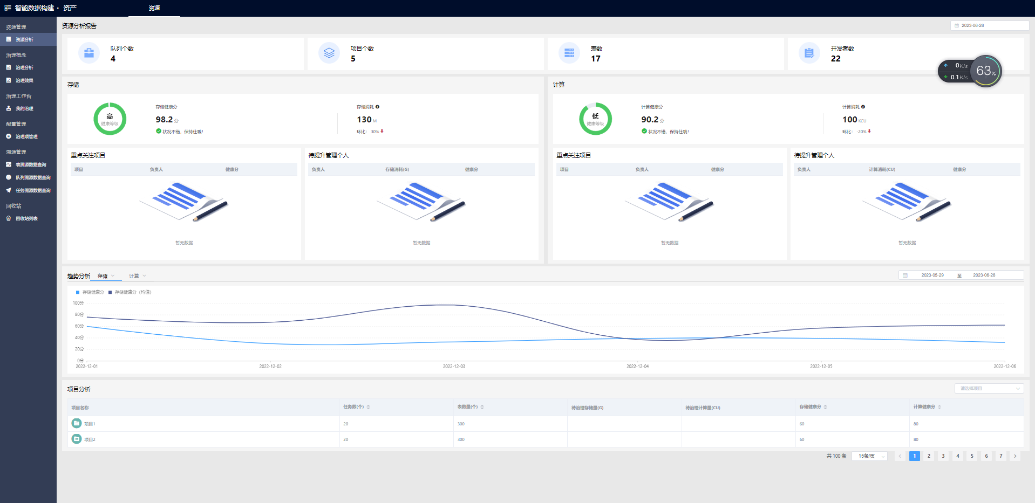The height and width of the screenshot is (503, 1035).
Task: Click the 表溯源数据查询 sidebar icon
Action: pyautogui.click(x=9, y=164)
